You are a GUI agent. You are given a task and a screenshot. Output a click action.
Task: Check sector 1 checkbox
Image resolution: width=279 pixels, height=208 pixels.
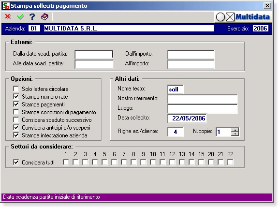point(66,162)
